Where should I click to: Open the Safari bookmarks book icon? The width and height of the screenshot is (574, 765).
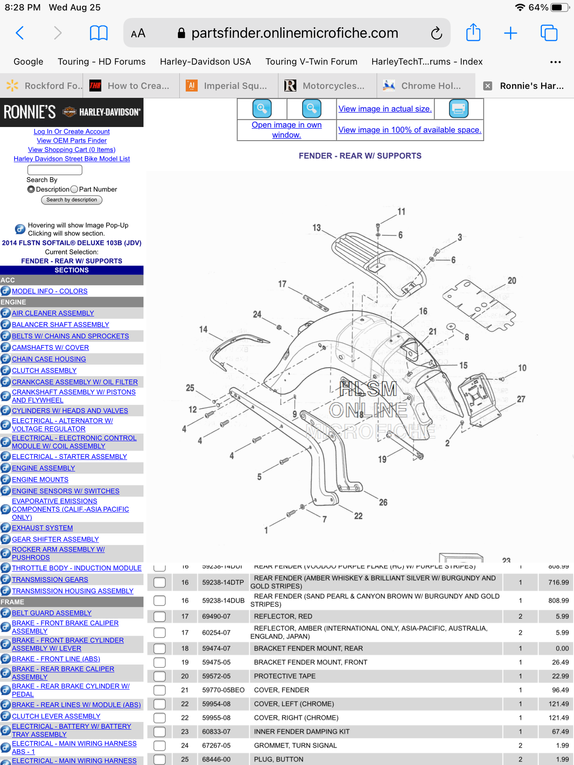(x=99, y=33)
